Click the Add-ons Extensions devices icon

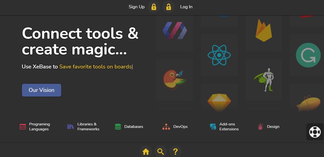click(x=213, y=127)
